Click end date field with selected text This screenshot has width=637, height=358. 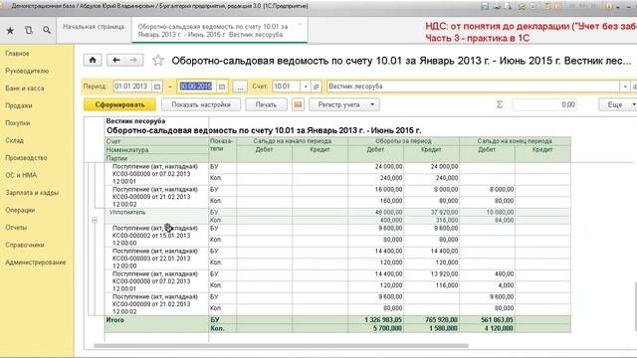(x=197, y=87)
